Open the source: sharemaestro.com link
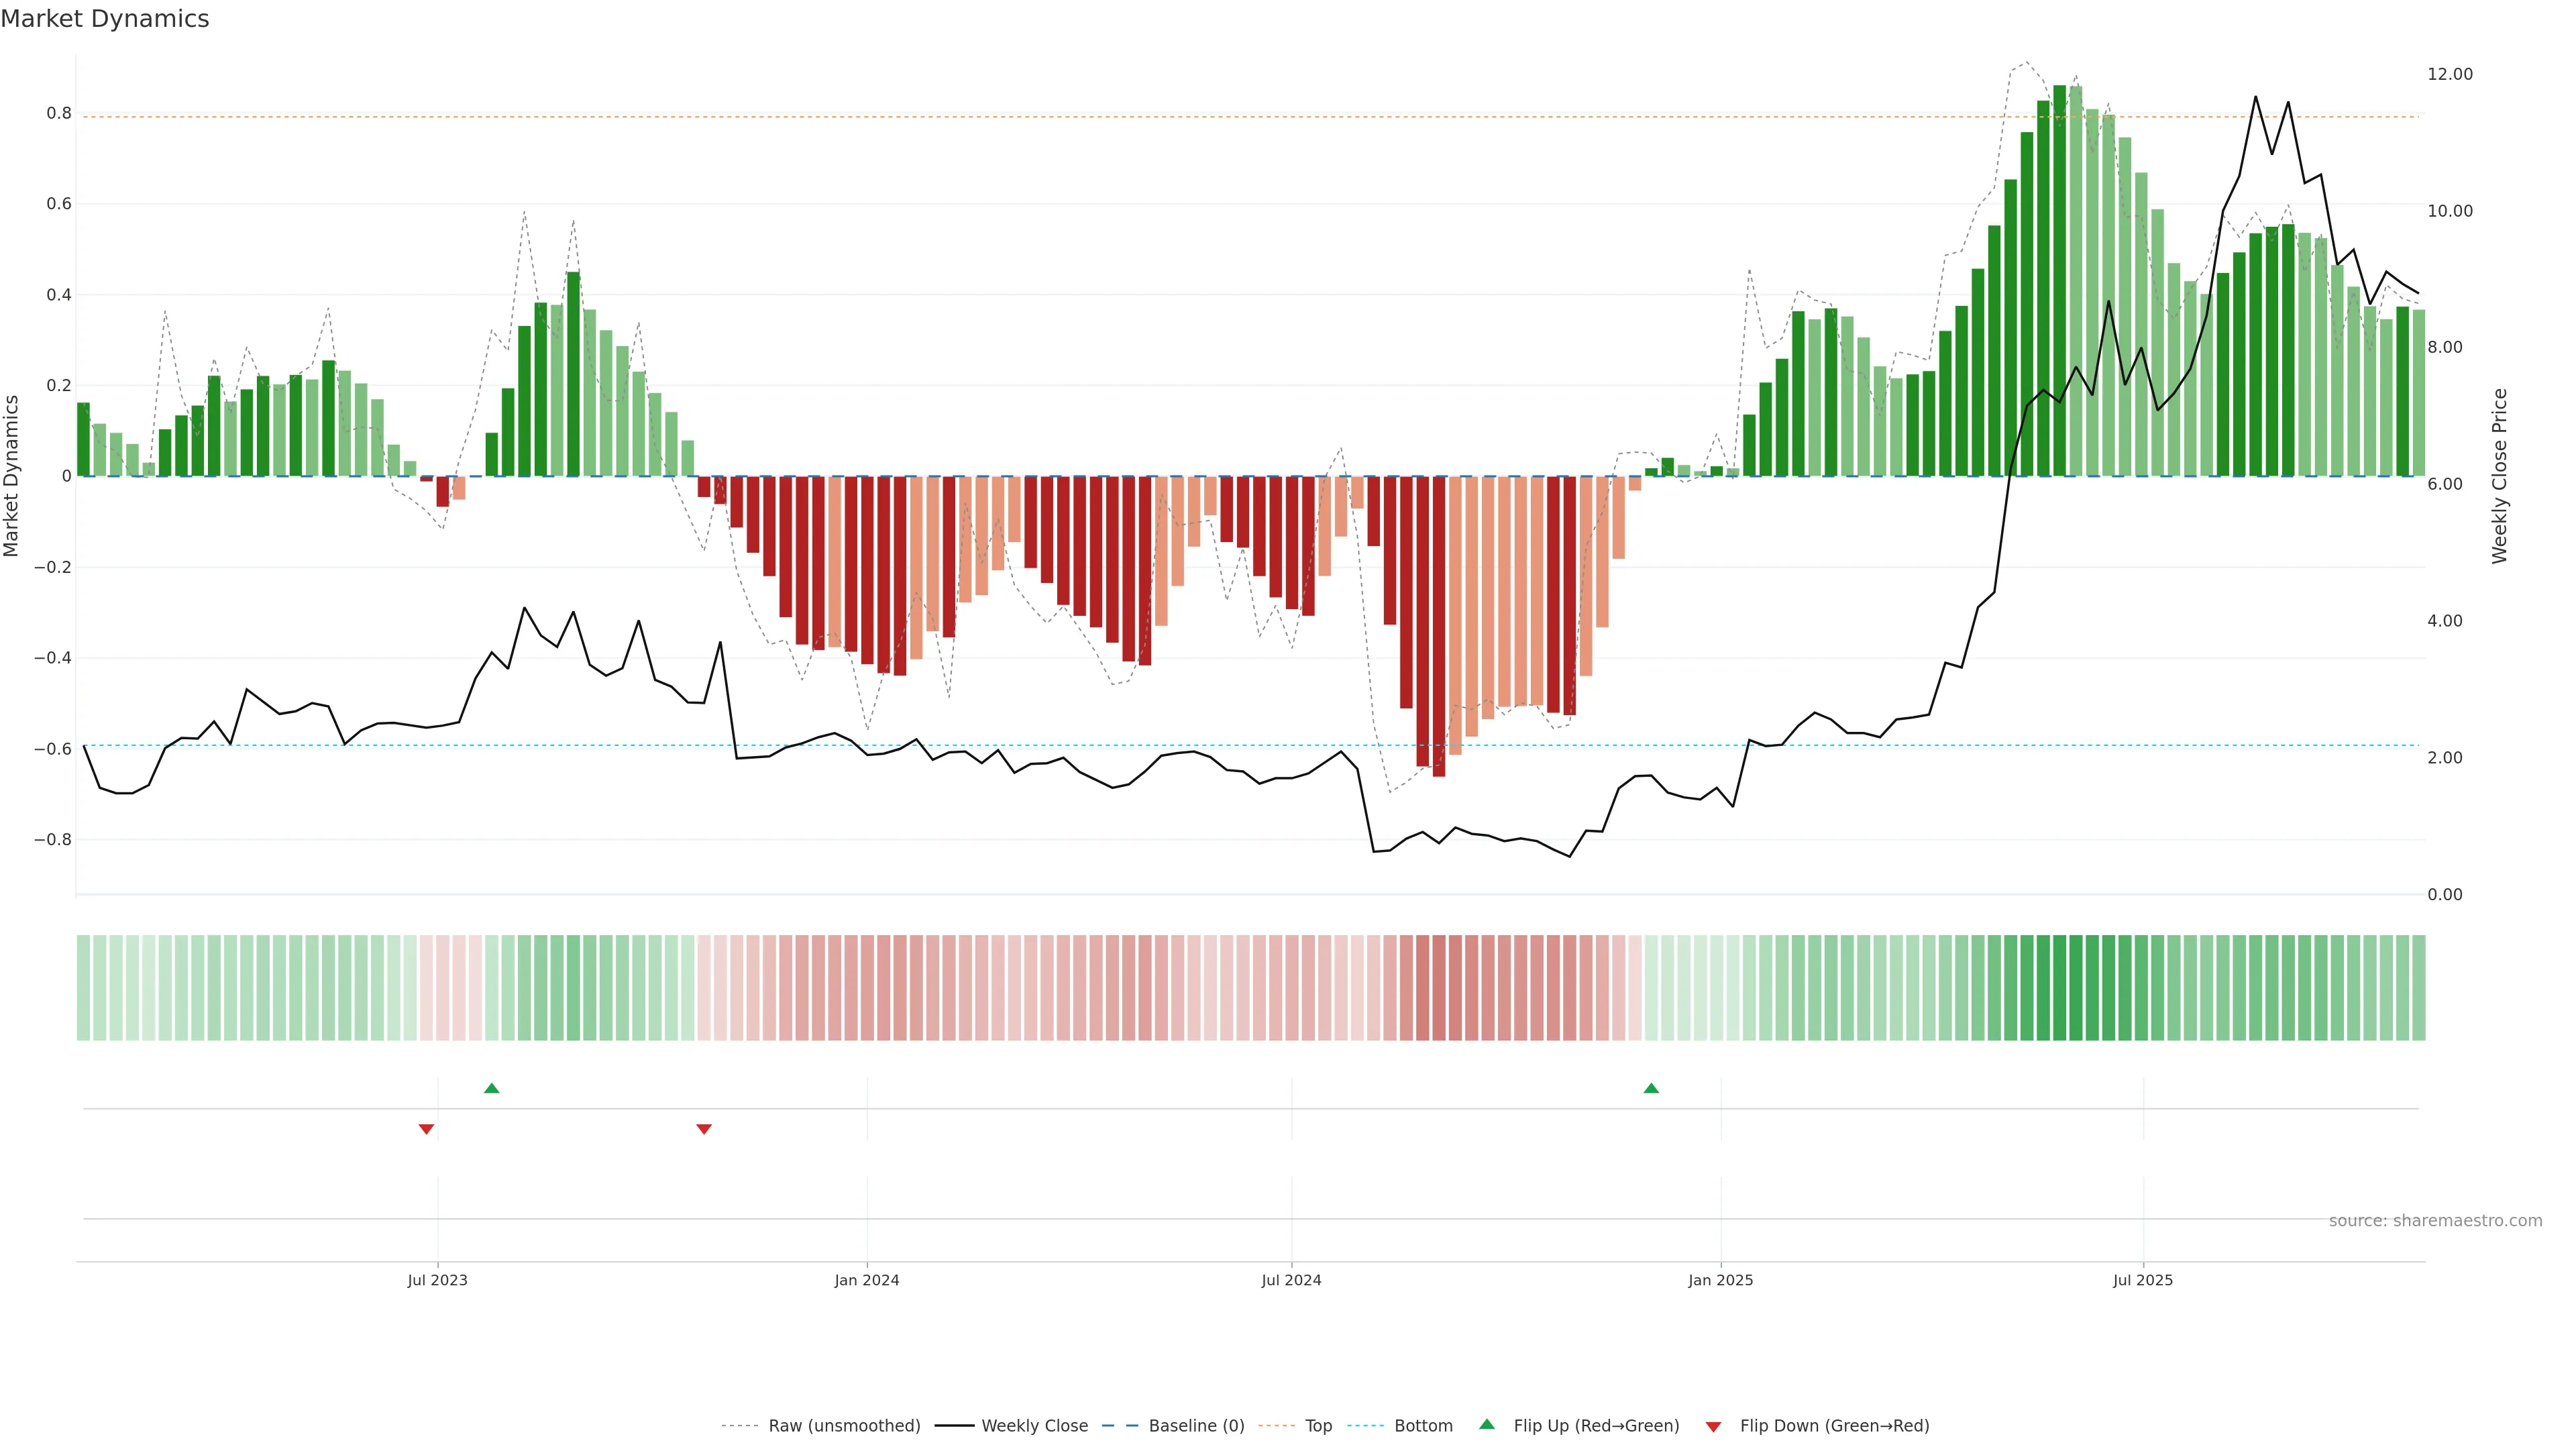The height and width of the screenshot is (1449, 2576). [x=2435, y=1221]
